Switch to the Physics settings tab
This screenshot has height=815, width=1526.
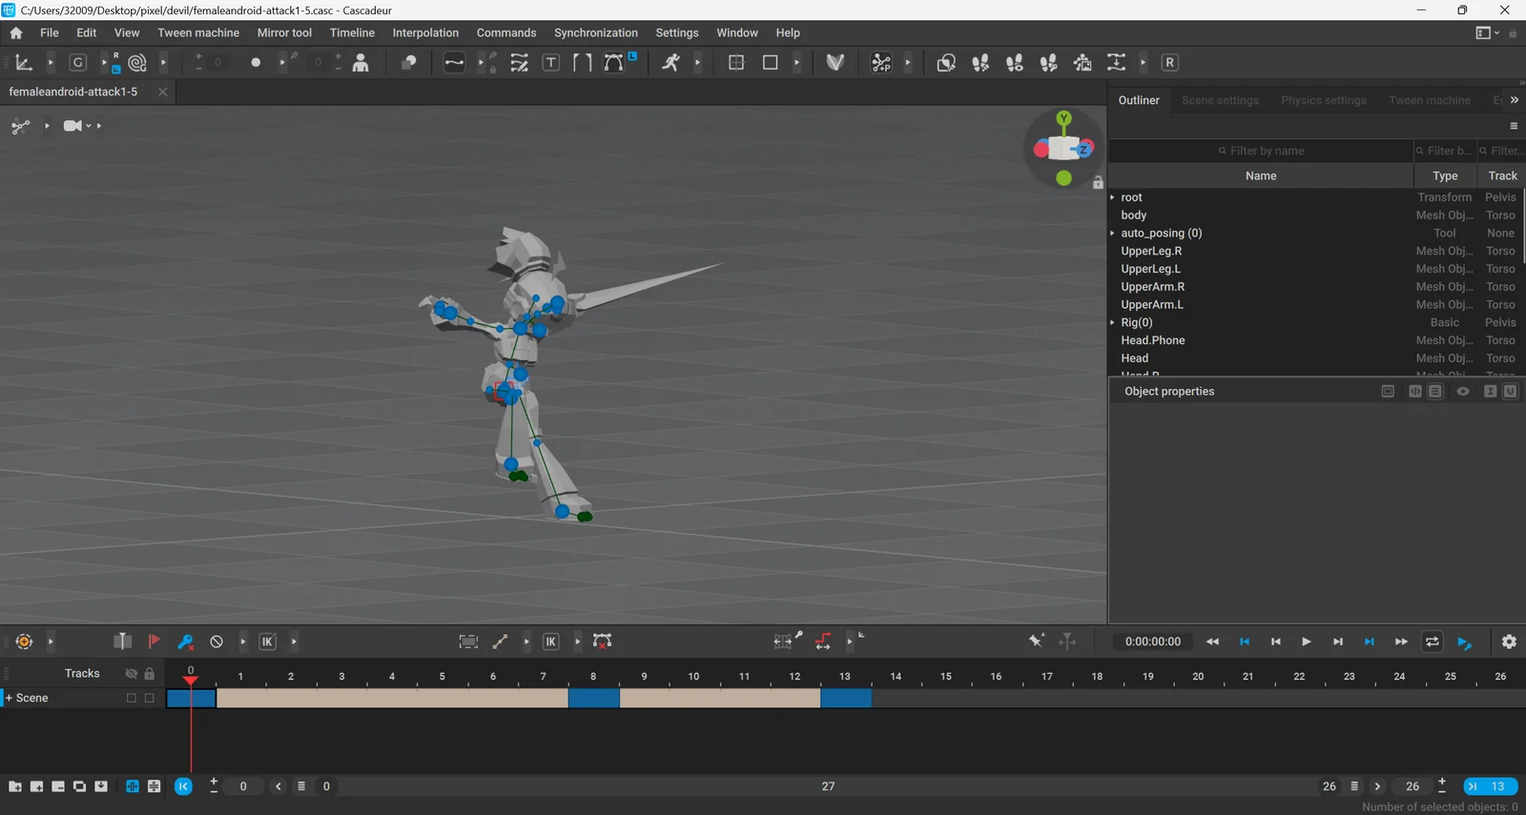1323,100
